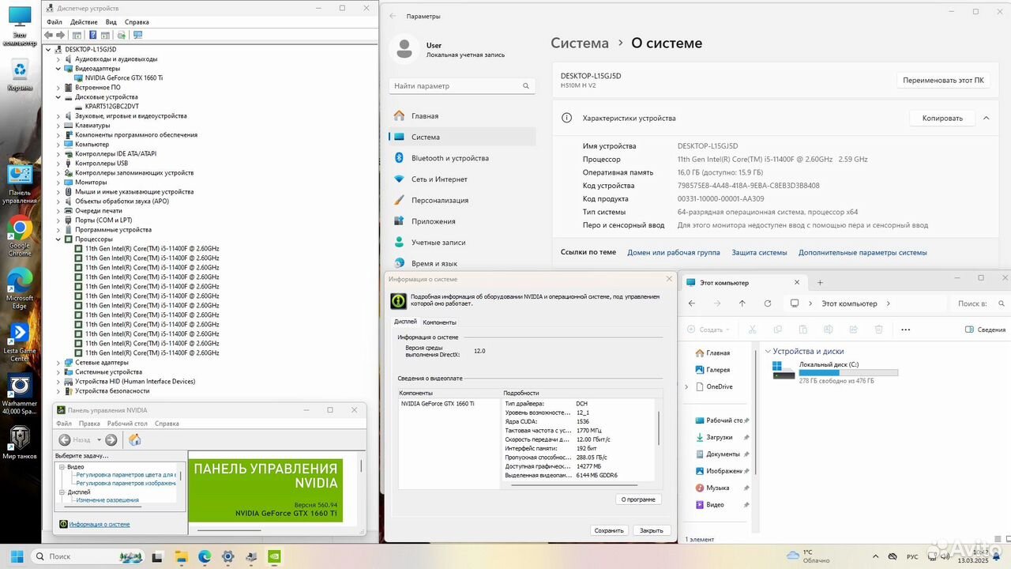This screenshot has width=1011, height=569.
Task: Click the Сведения details pane button
Action: [x=986, y=330]
